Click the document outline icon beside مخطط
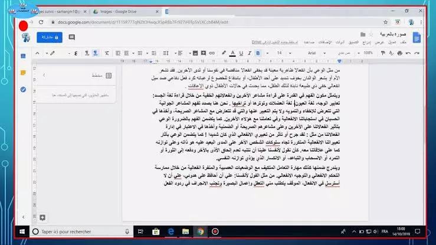The image size is (436, 245). 109,76
